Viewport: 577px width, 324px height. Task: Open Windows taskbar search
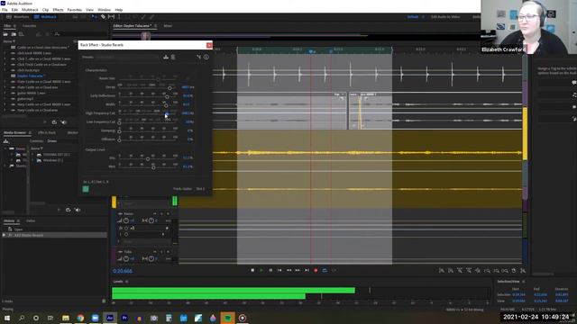[x=22, y=318]
